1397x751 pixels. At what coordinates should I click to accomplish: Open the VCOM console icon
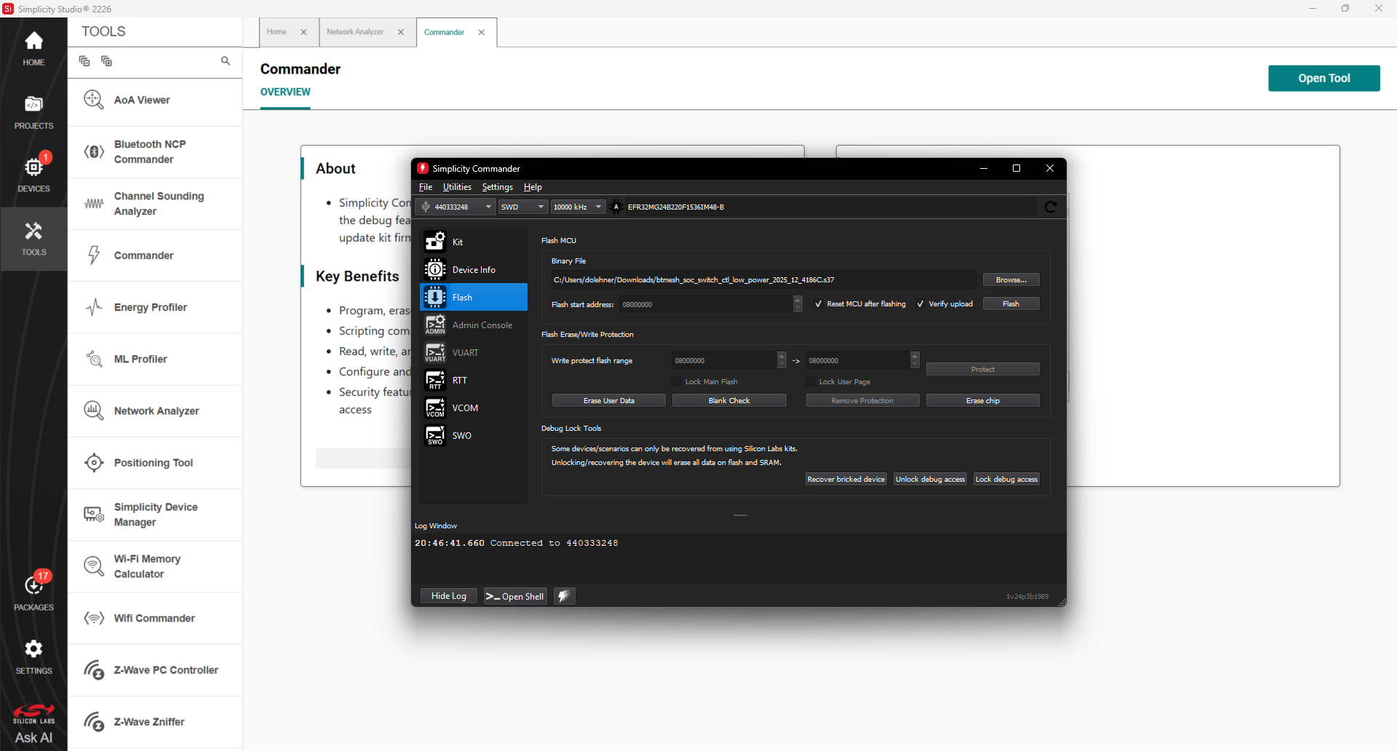point(435,408)
